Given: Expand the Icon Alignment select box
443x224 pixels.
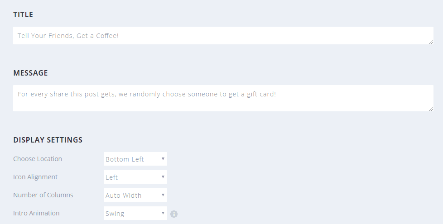Looking at the screenshot, I should pos(135,177).
